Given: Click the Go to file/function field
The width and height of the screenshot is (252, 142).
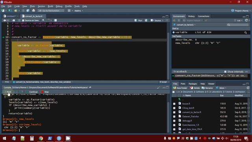Looking at the screenshot, I should click(x=51, y=11).
